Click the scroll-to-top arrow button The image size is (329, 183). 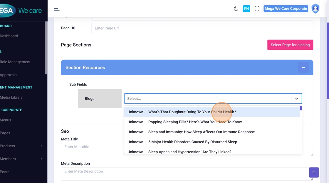(314, 172)
